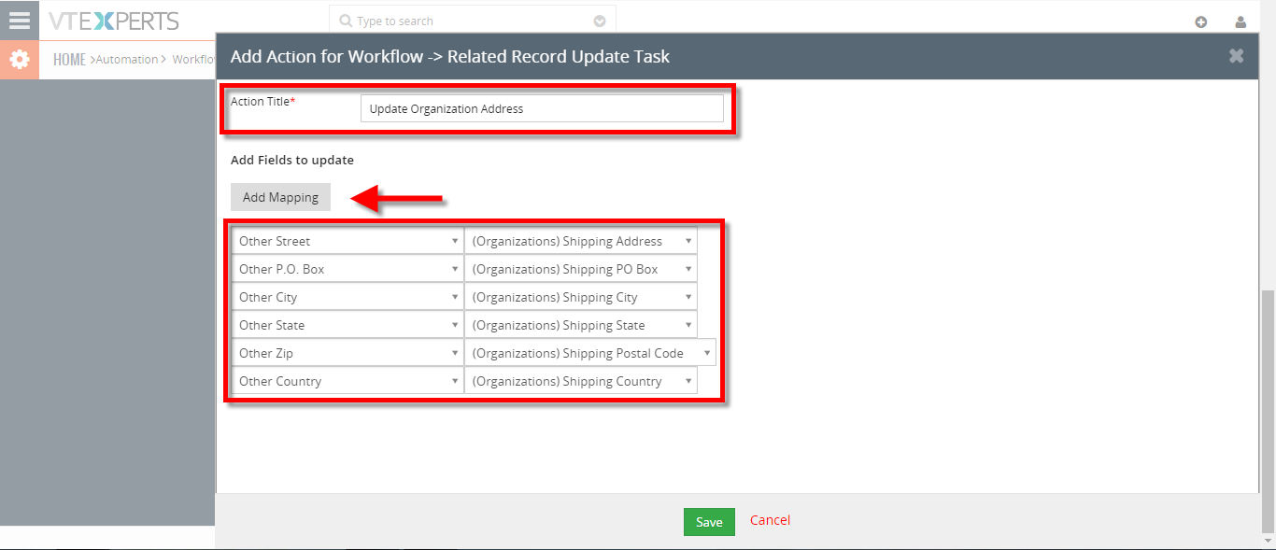Open the hamburger main menu
Viewport: 1276px width, 550px height.
click(x=19, y=20)
